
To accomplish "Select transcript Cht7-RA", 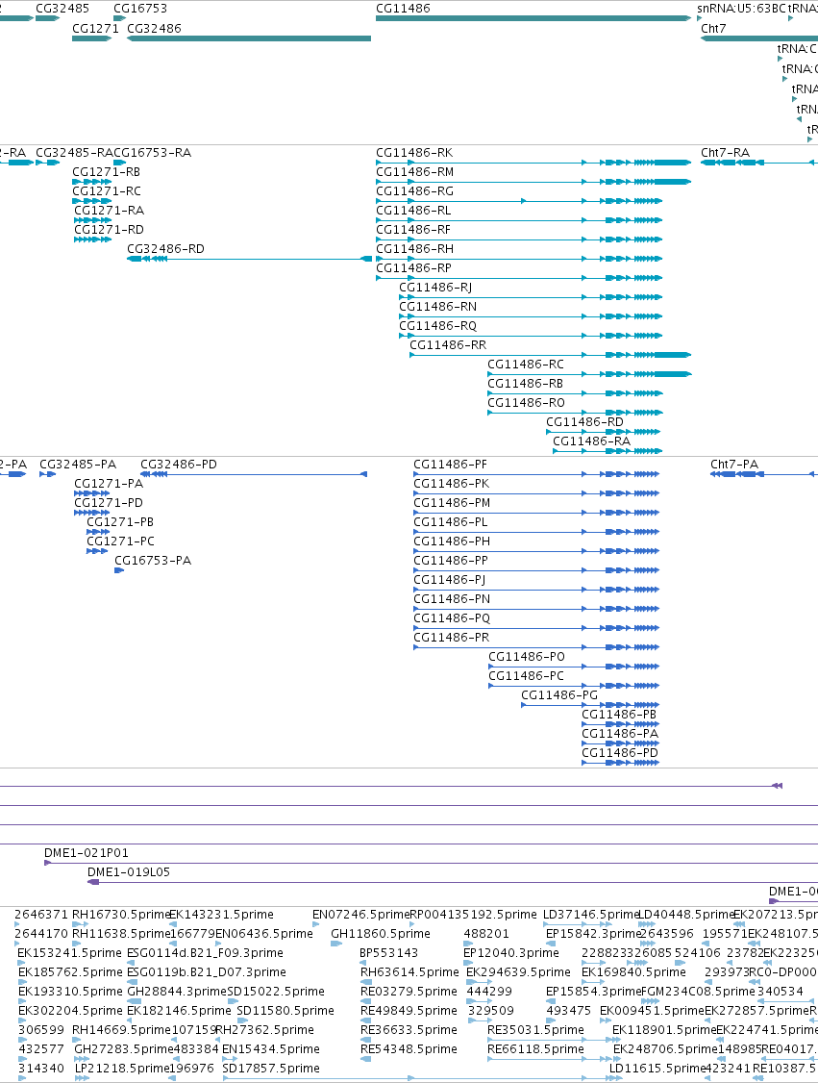I will point(725,153).
